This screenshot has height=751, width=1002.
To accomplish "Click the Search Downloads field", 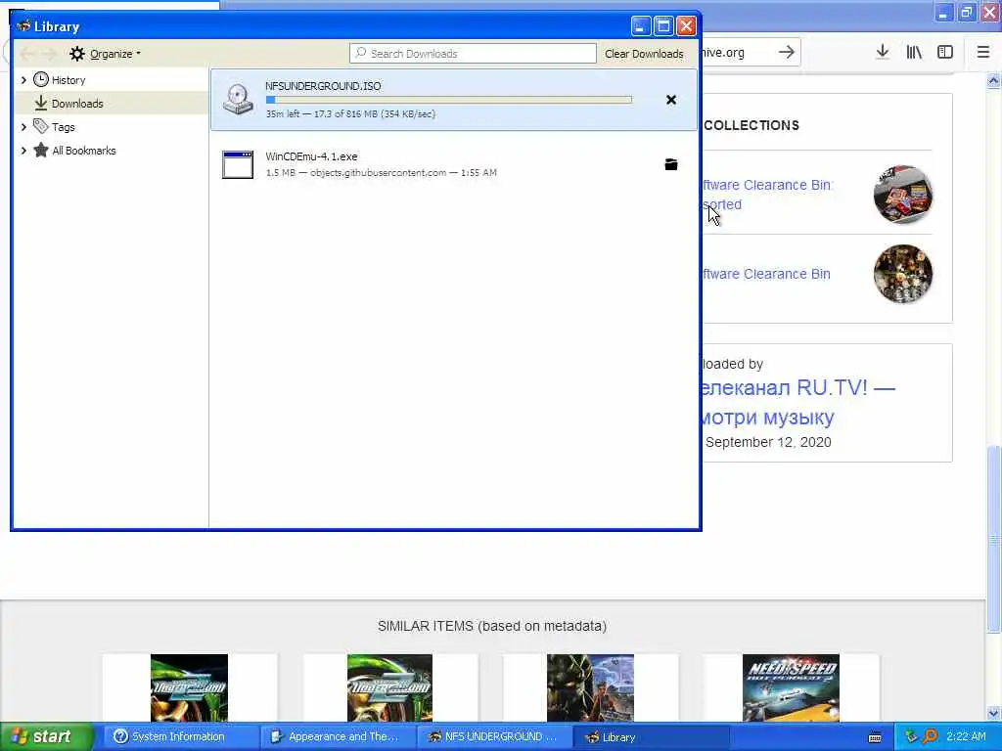I will pos(473,54).
